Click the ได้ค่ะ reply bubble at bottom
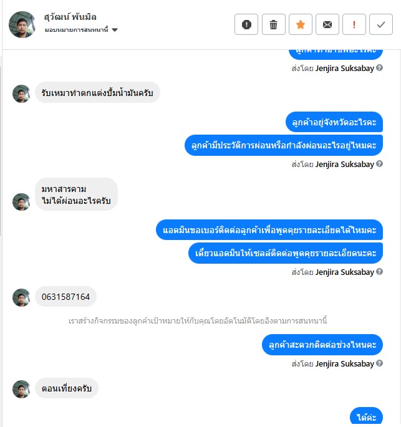 coord(367,416)
